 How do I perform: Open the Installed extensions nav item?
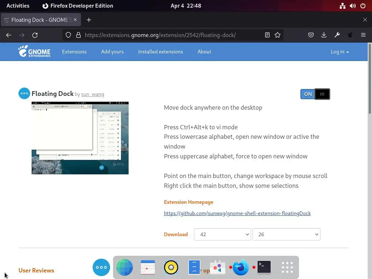tap(161, 52)
